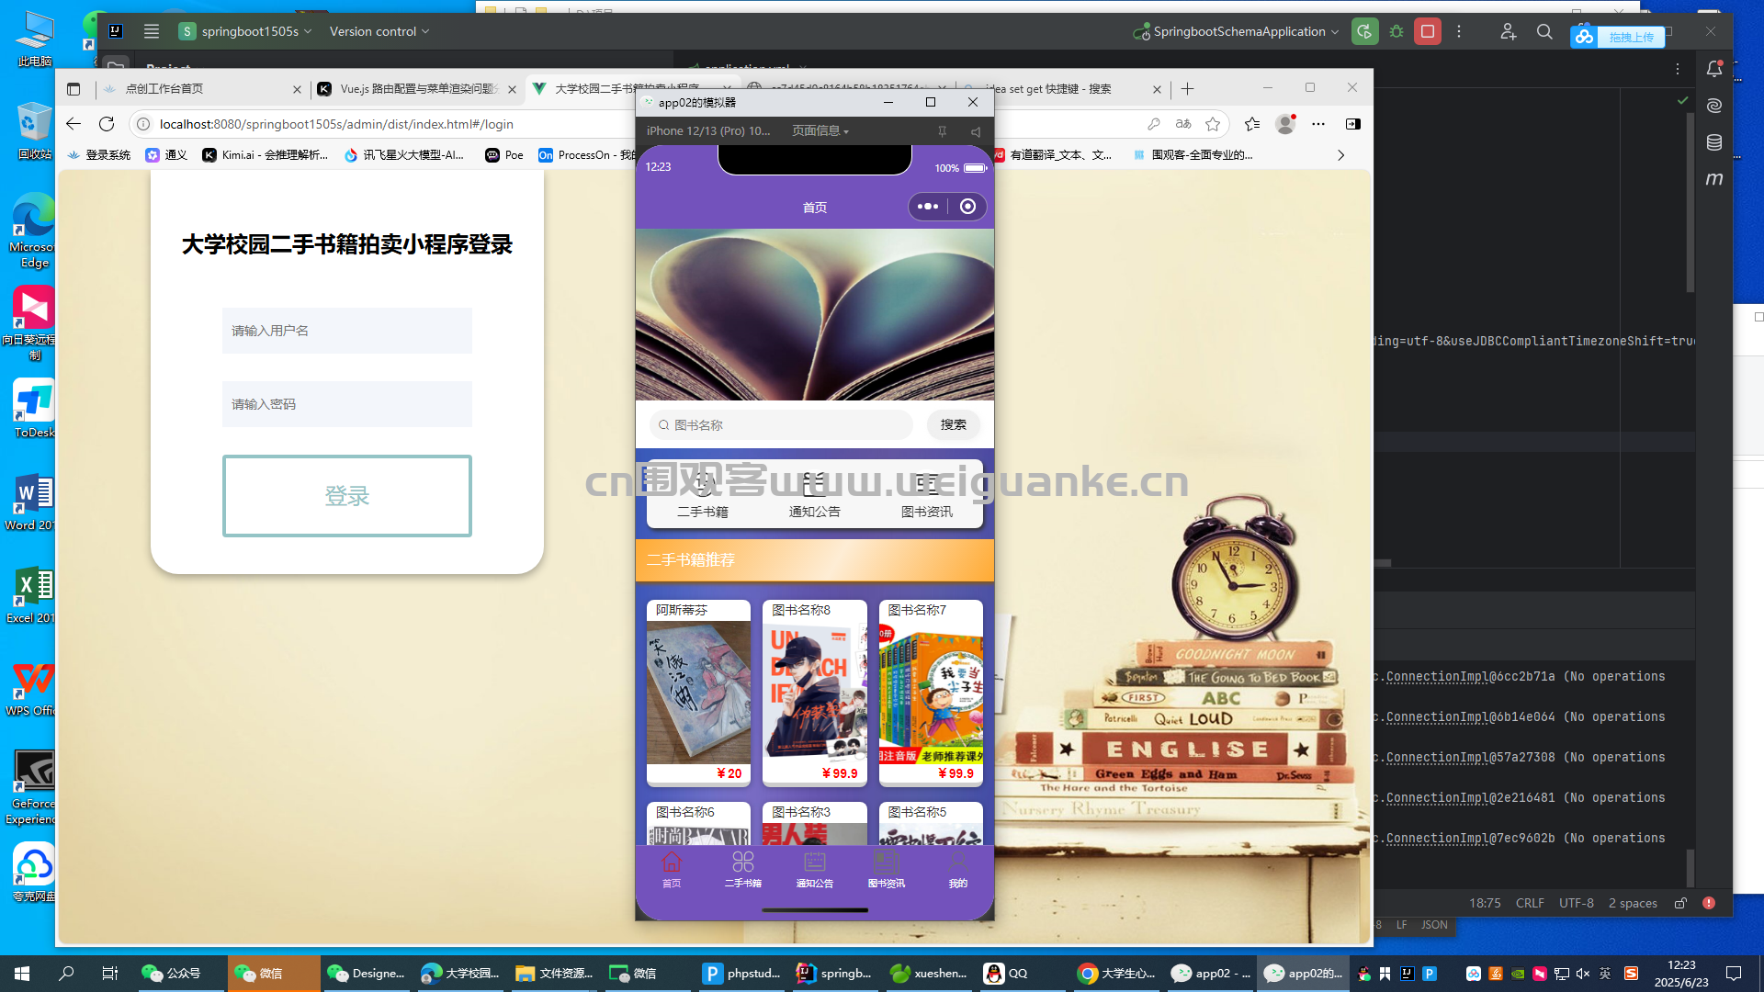Add page to favorites star icon
1764x992 pixels.
point(1213,124)
